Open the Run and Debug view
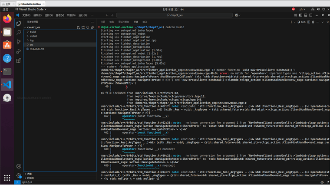The height and width of the screenshot is (185, 330). (x=19, y=51)
